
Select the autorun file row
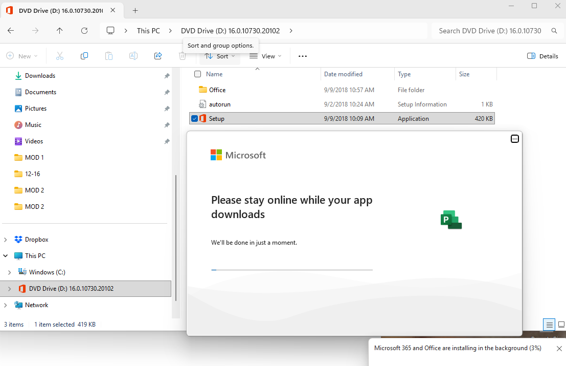342,104
